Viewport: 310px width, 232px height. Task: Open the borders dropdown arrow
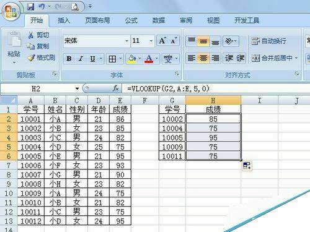click(x=121, y=59)
